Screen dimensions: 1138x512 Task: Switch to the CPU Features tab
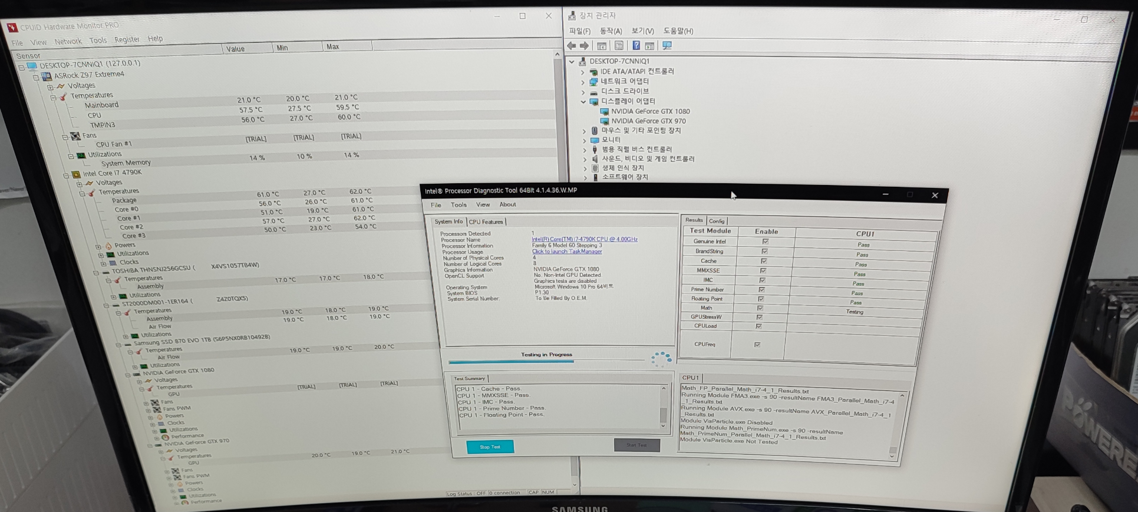[486, 222]
